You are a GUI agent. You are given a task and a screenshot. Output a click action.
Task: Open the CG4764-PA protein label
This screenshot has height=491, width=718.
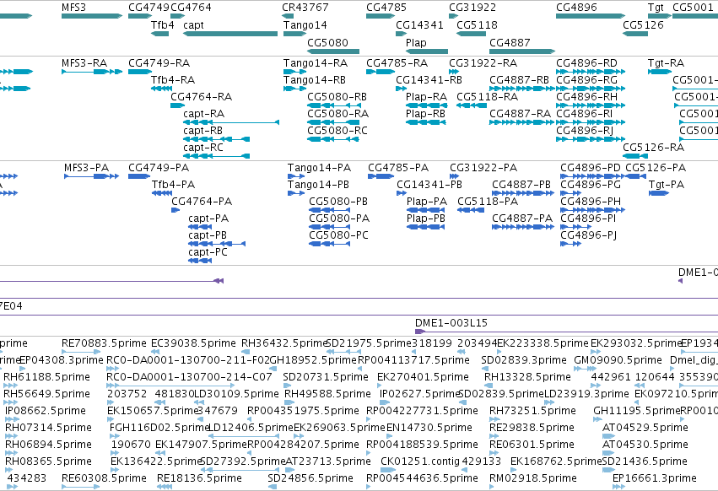(202, 202)
